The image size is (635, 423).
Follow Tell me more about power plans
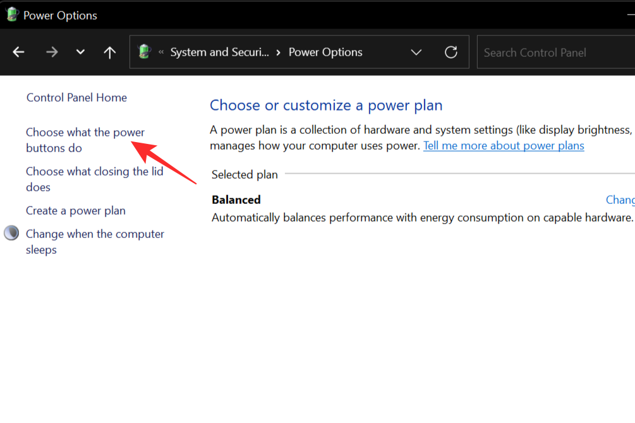pos(504,146)
